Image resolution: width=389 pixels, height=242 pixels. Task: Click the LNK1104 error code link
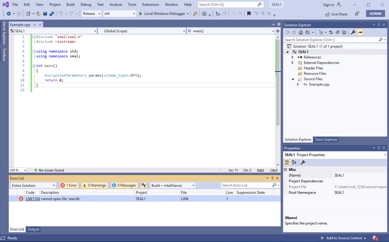[32, 199]
